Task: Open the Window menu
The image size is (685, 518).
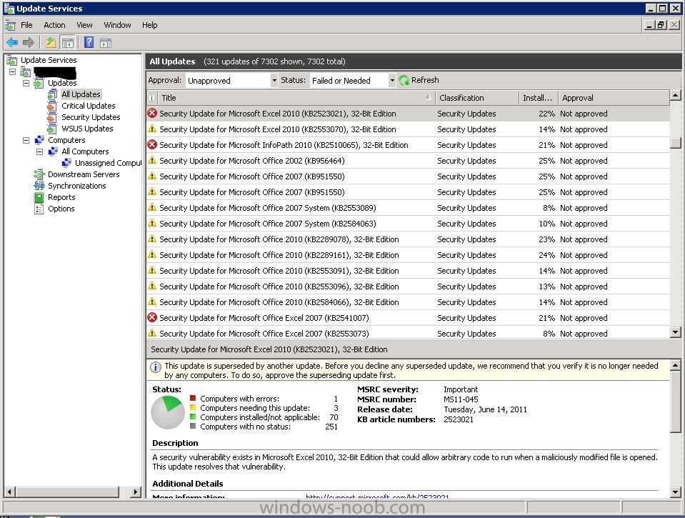Action: [118, 25]
